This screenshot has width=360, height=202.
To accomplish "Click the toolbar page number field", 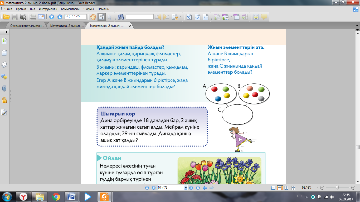I will (x=75, y=17).
